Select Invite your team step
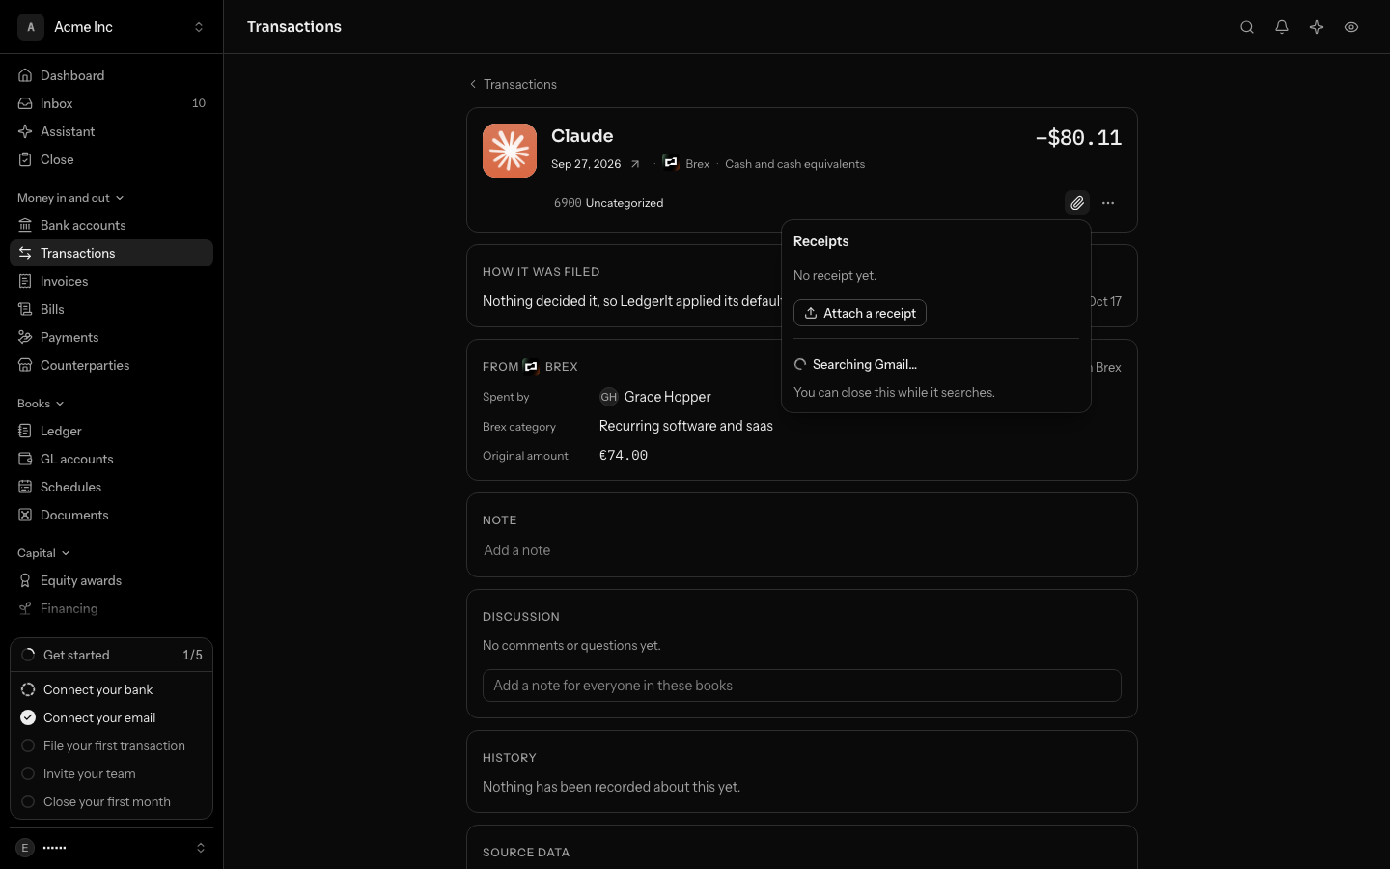Viewport: 1390px width, 869px height. pos(111,773)
